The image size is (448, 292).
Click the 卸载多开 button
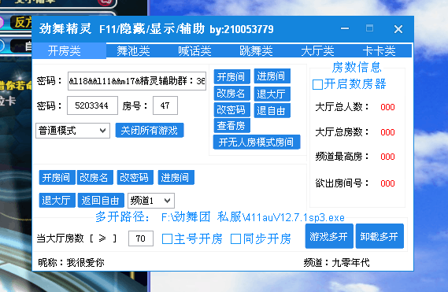[x=380, y=236]
